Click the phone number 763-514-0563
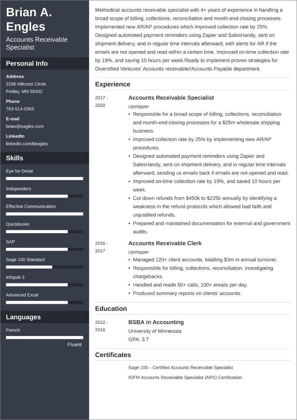The width and height of the screenshot is (297, 420). (20, 109)
